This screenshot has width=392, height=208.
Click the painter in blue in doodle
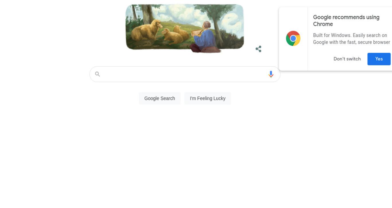[204, 37]
